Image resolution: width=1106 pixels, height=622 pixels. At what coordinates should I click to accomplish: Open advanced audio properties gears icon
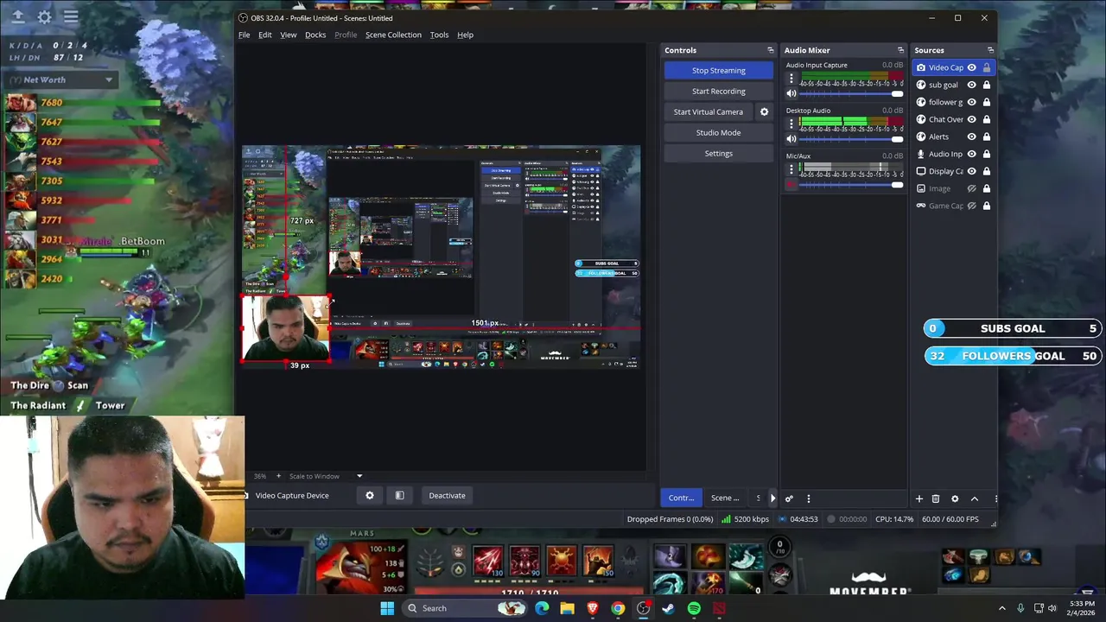point(789,498)
